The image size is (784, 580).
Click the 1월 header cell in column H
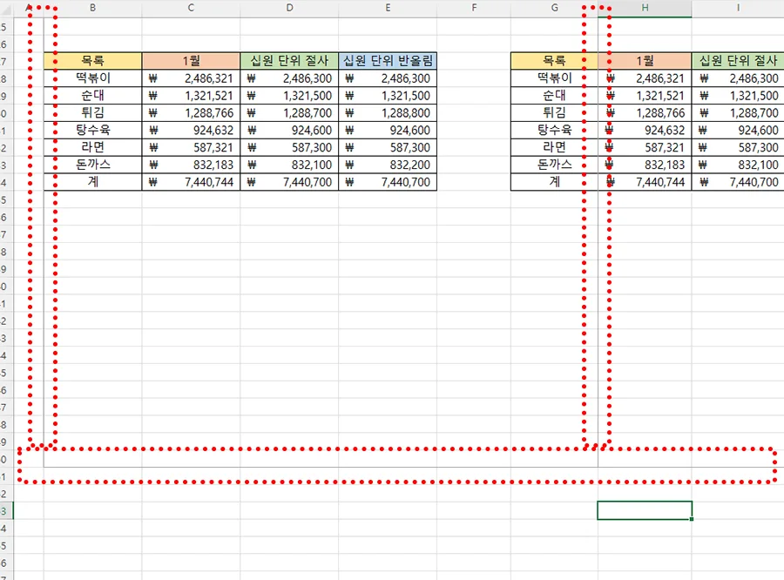pos(645,61)
